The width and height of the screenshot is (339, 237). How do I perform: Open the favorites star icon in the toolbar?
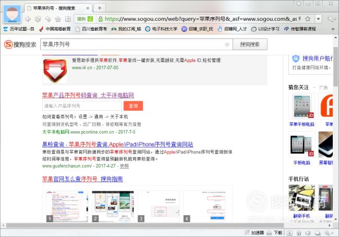pyautogui.click(x=58, y=19)
